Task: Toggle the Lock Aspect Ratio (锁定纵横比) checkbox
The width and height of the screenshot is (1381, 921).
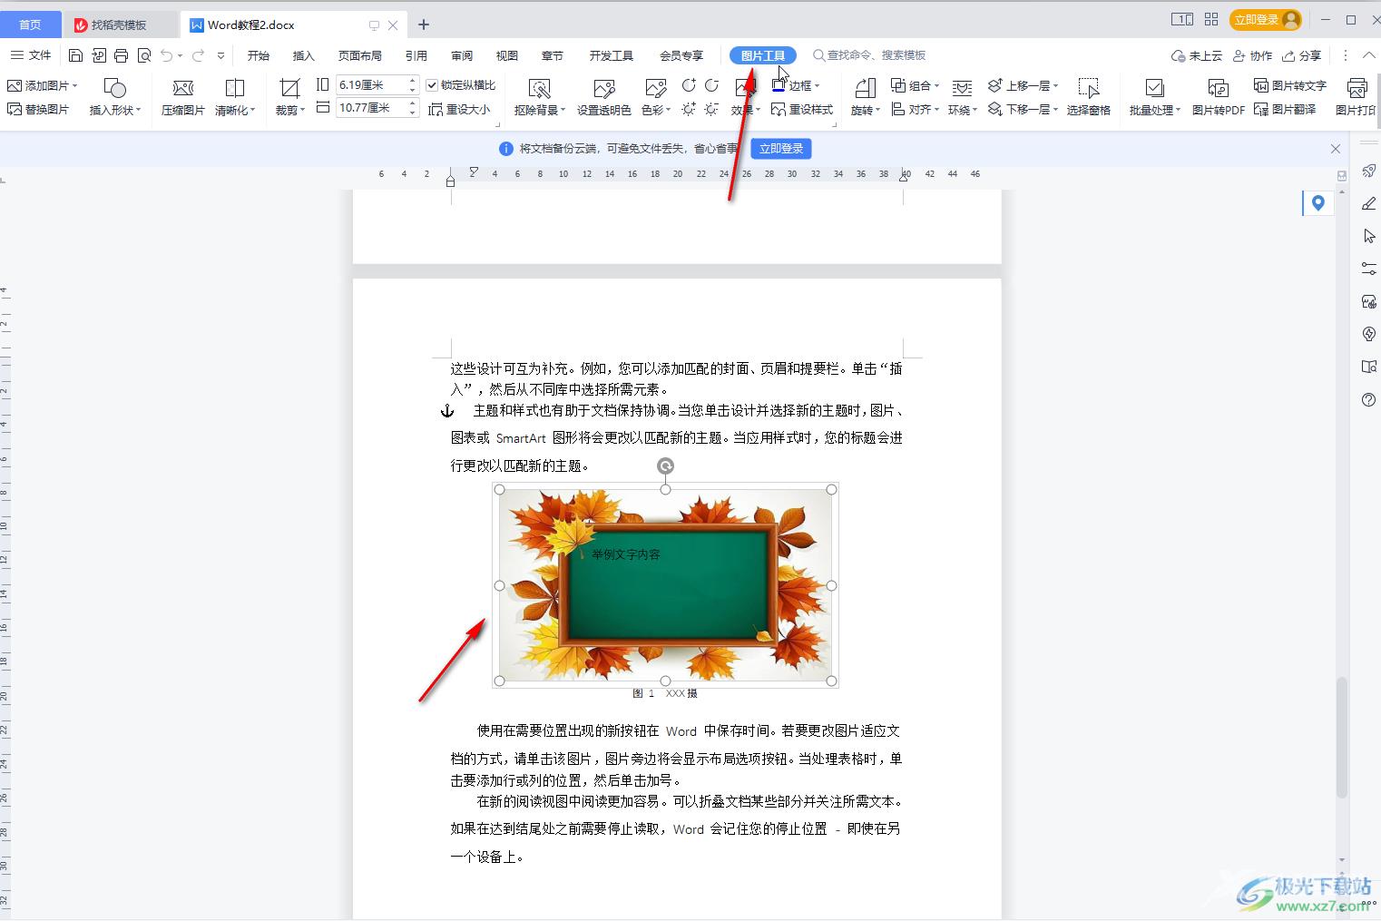Action: (x=432, y=85)
